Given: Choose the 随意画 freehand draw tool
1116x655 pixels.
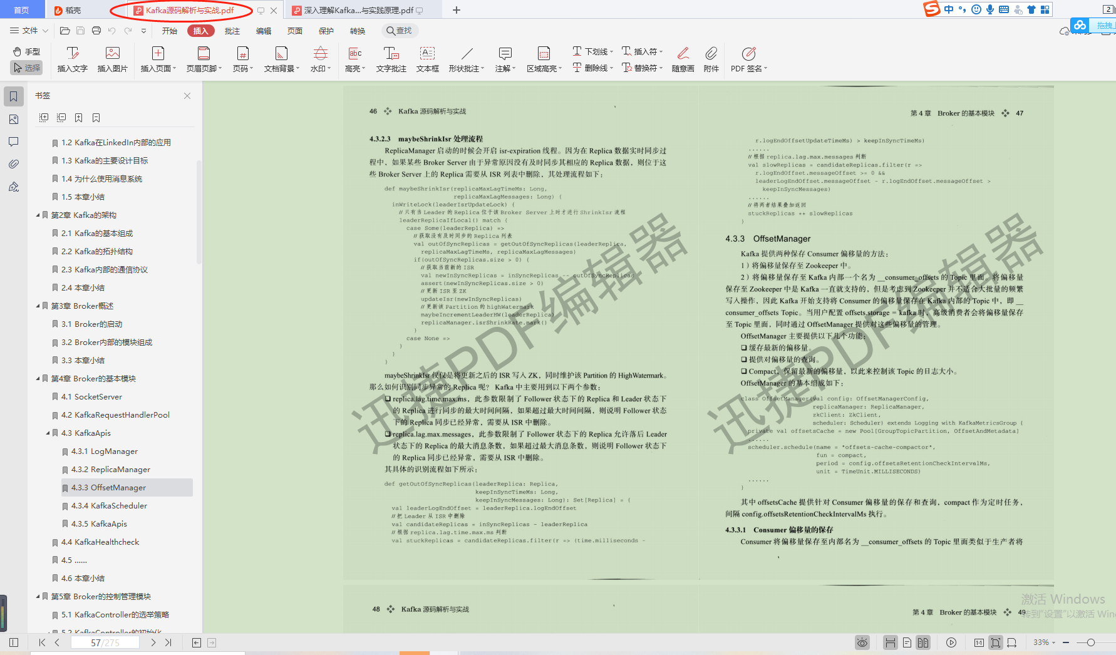Looking at the screenshot, I should click(683, 59).
